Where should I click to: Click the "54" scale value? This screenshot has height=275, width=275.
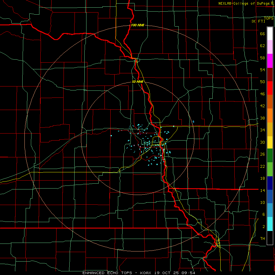262,70
